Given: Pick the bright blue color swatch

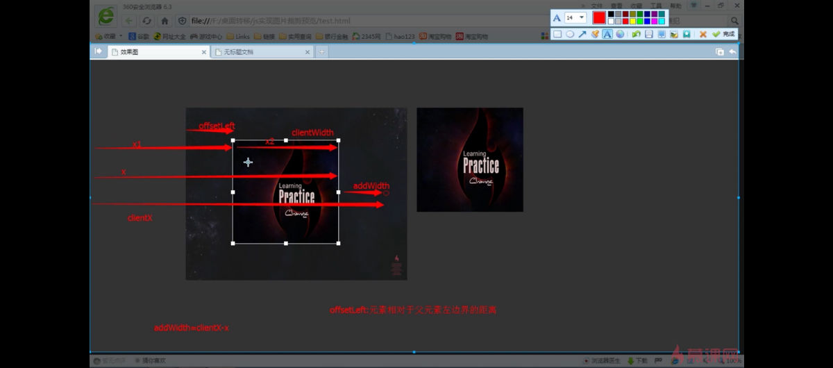Looking at the screenshot, I should pos(647,22).
